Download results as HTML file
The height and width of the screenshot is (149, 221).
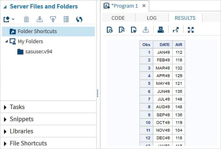coord(110,30)
